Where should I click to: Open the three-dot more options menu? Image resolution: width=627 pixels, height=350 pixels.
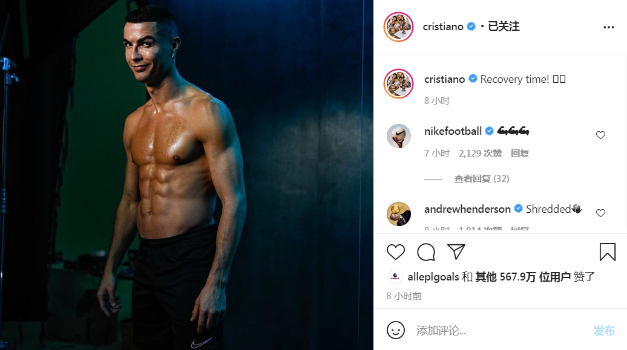click(x=609, y=27)
